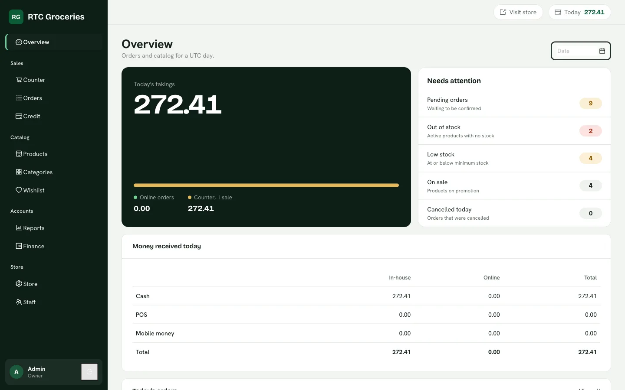The image size is (625, 390).
Task: Click the Visit store button
Action: [x=518, y=12]
